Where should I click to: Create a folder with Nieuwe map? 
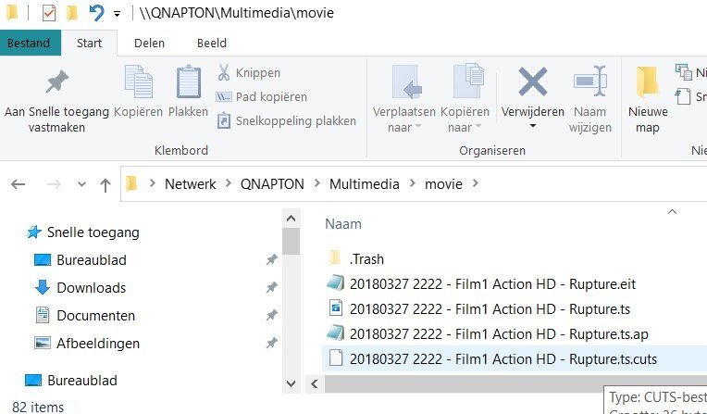tap(648, 82)
